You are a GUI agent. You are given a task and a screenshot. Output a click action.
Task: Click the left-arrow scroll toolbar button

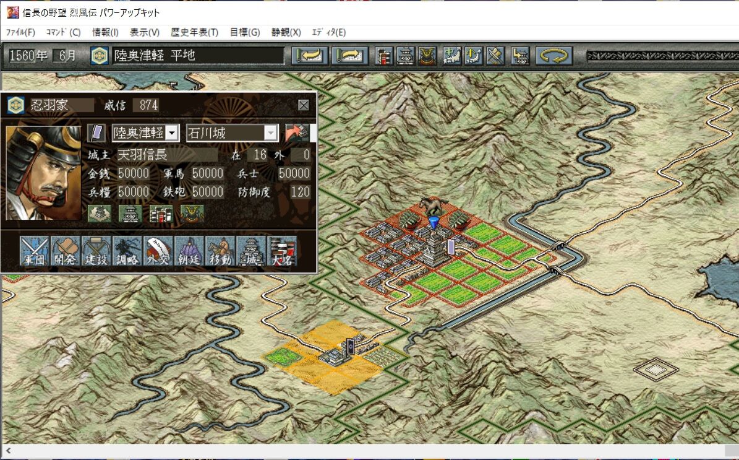309,56
